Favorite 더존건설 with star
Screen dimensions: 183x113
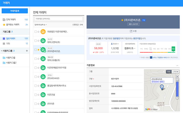pos(38,95)
